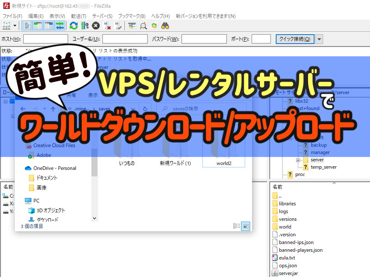Screen dimensions: 370x277
Task: Open 3D オブジェクト in Explorer sidebar
Action: [x=46, y=211]
